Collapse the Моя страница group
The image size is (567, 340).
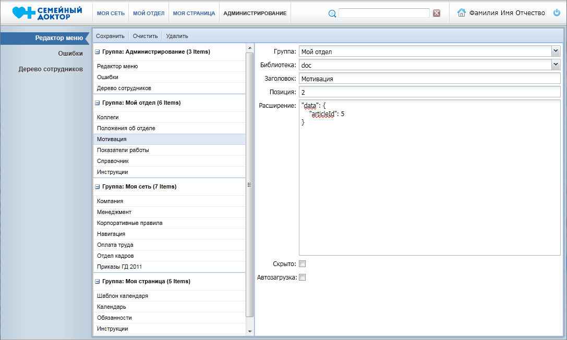tap(97, 282)
